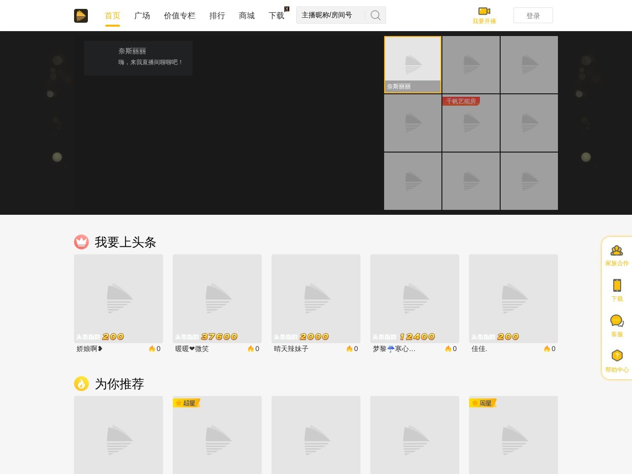This screenshot has height=474, width=632.
Task: Open 客服 chat icon
Action: point(617,321)
